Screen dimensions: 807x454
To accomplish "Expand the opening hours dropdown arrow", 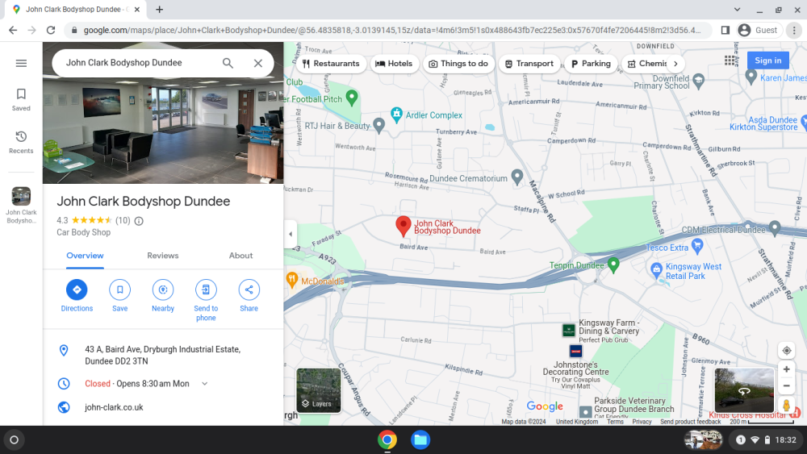I will [x=204, y=384].
